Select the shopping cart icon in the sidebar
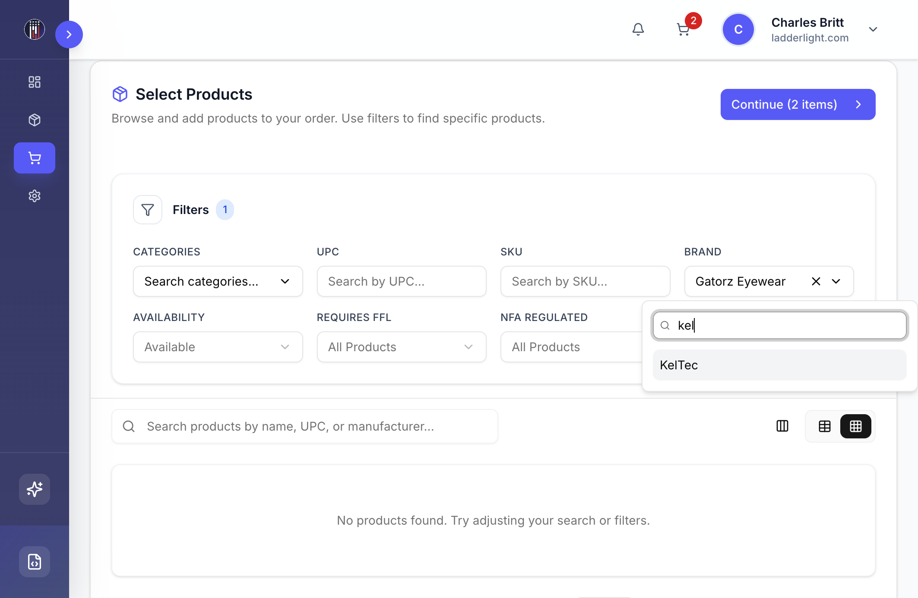918x598 pixels. 35,158
